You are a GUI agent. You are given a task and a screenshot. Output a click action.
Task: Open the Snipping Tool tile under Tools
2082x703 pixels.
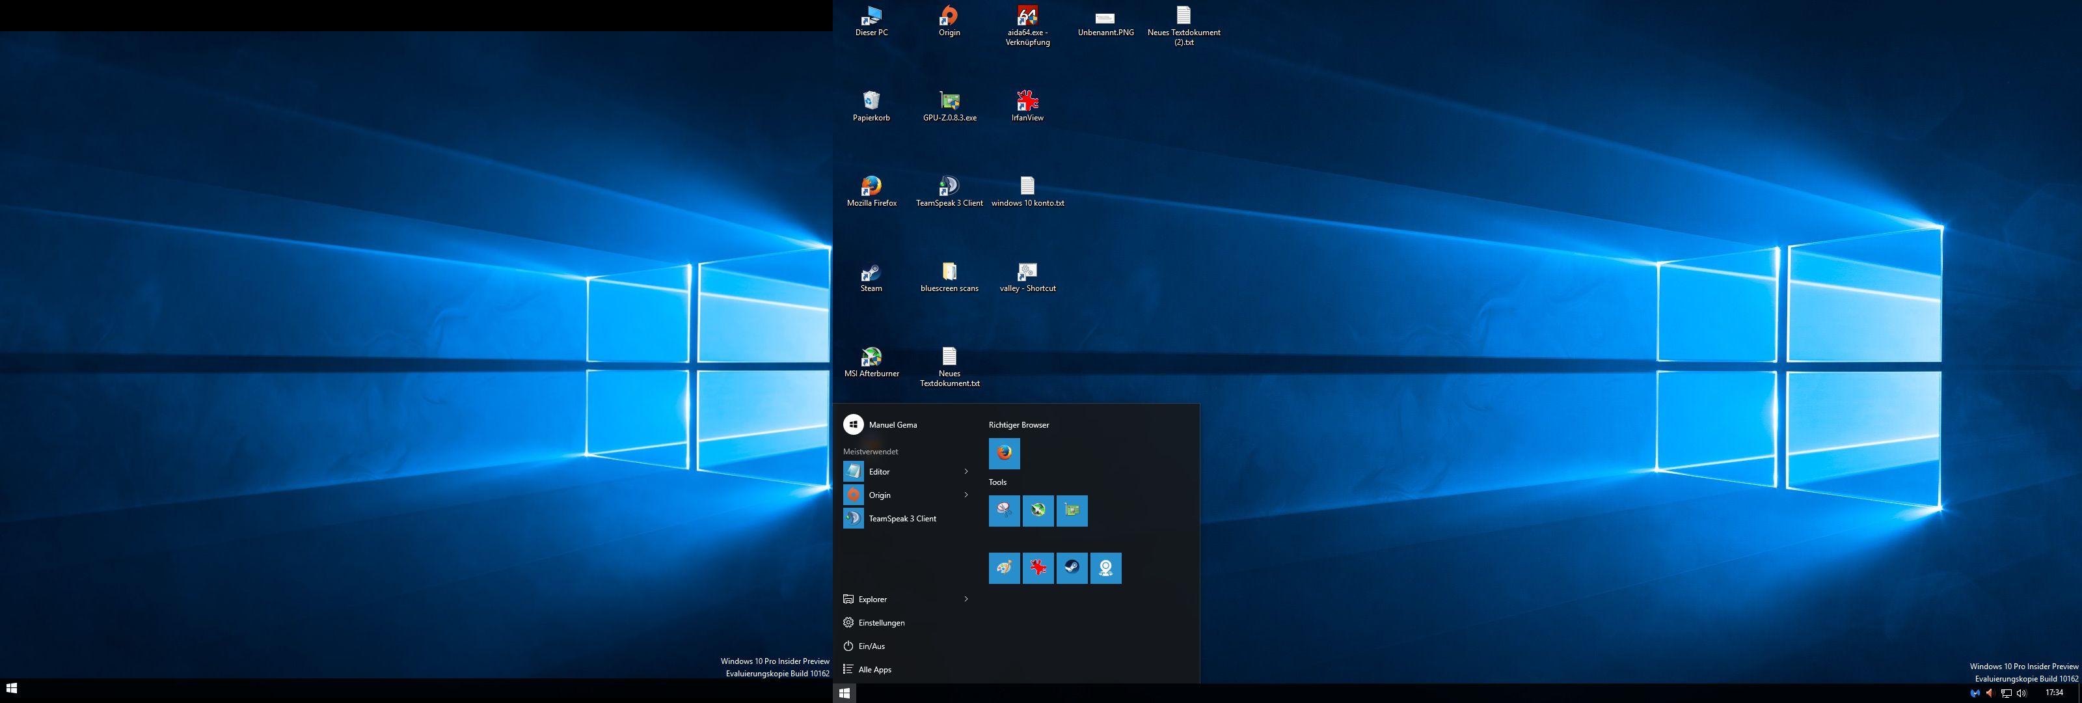pos(1004,510)
